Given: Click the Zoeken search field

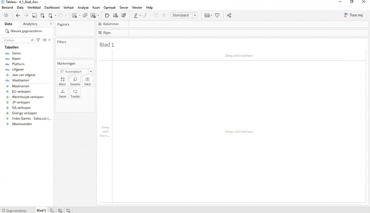Looking at the screenshot, I should [17, 40].
